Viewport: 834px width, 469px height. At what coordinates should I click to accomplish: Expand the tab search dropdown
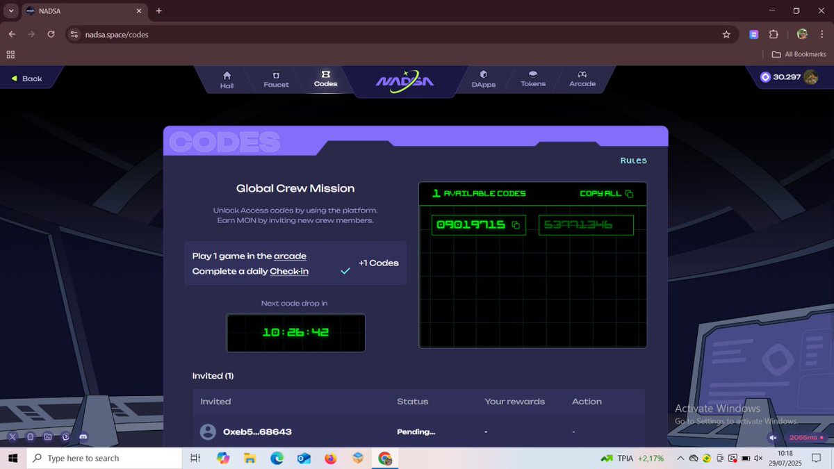click(x=10, y=11)
